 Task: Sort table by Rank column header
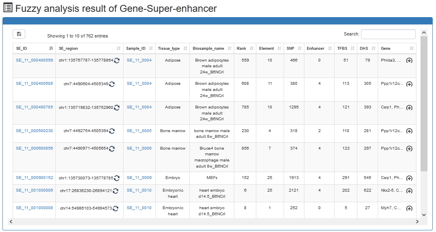click(245, 49)
